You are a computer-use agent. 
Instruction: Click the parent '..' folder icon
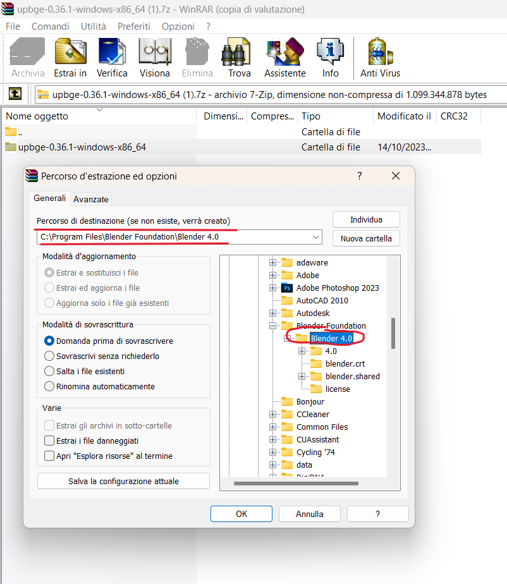point(11,132)
